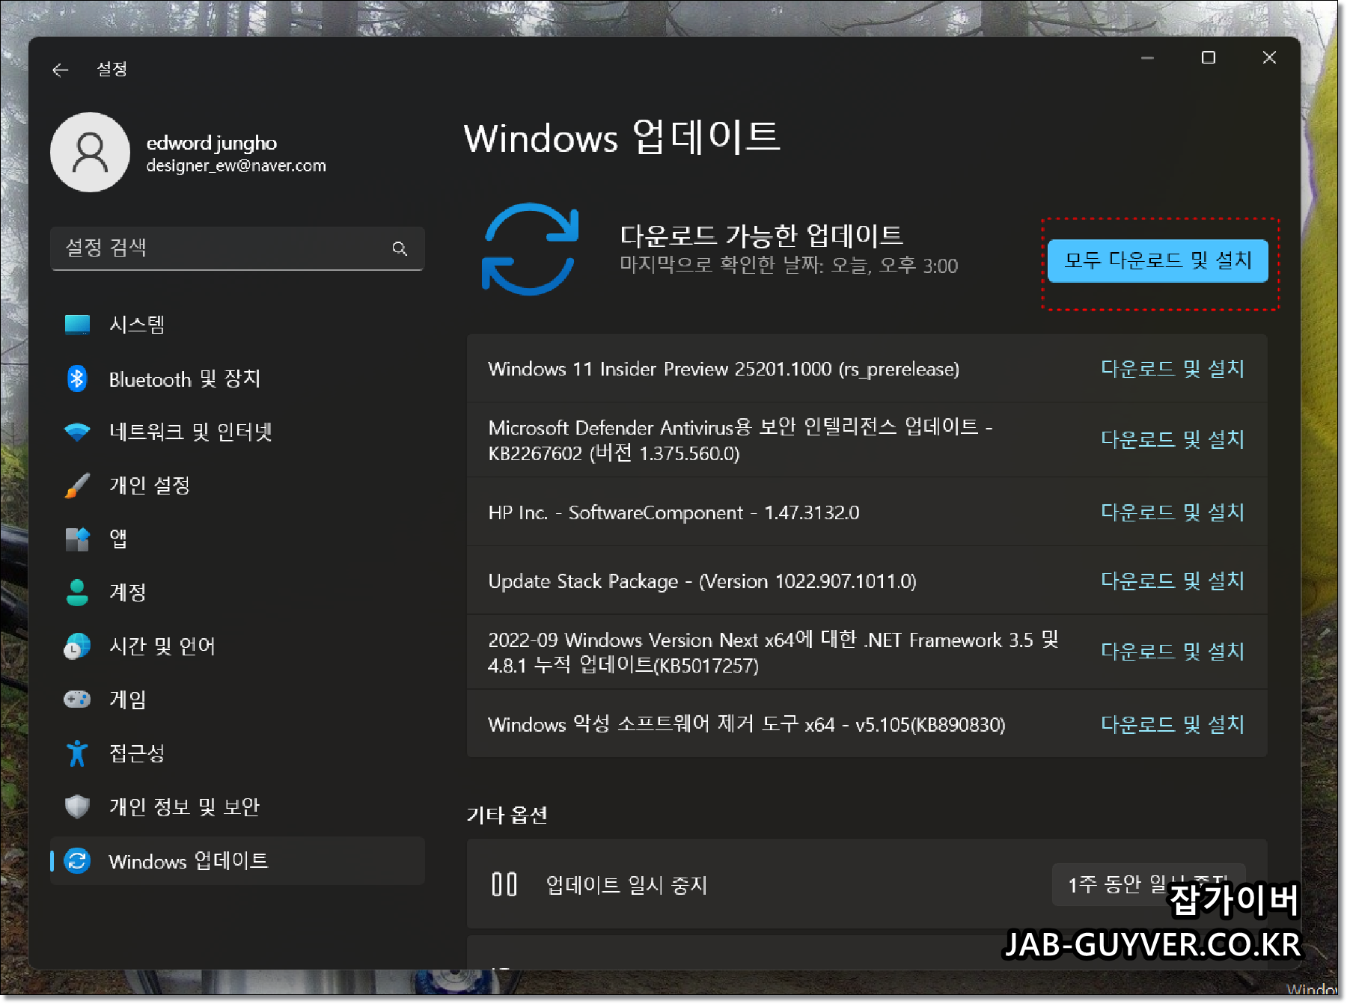Click the 게임 controller icon
Viewport: 1347px width, 1004px height.
[77, 700]
